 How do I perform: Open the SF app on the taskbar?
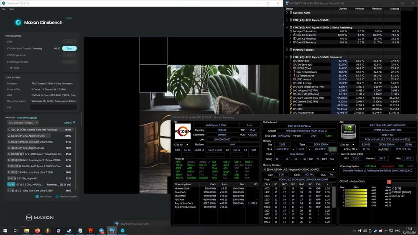tap(59, 230)
